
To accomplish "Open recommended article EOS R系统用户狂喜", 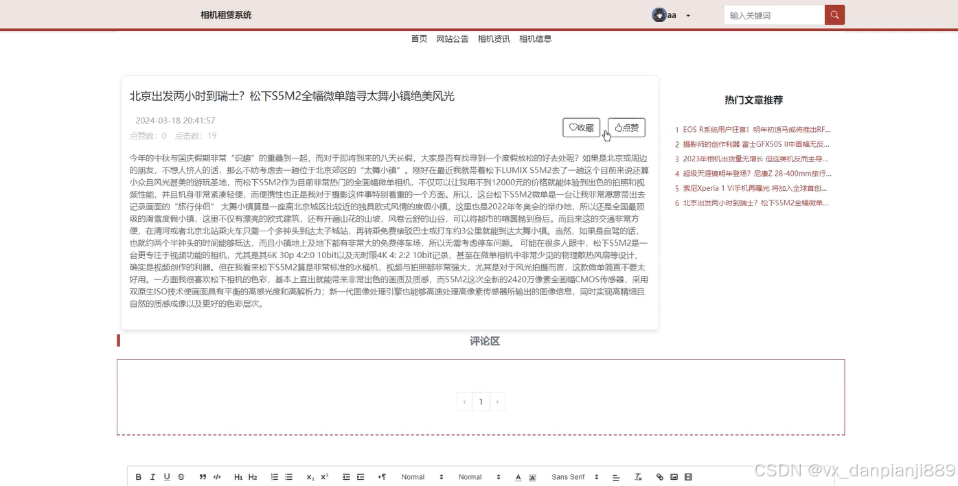I will tap(757, 130).
